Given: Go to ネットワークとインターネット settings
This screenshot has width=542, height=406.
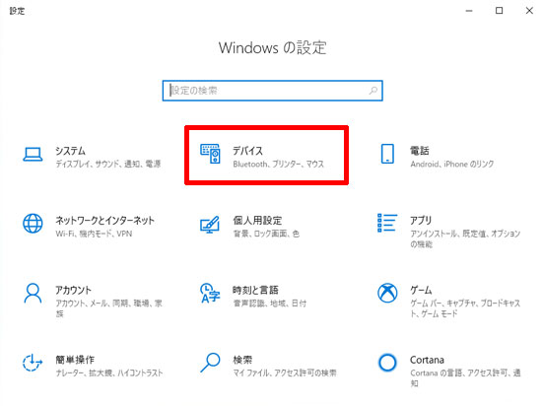Looking at the screenshot, I should click(105, 221).
